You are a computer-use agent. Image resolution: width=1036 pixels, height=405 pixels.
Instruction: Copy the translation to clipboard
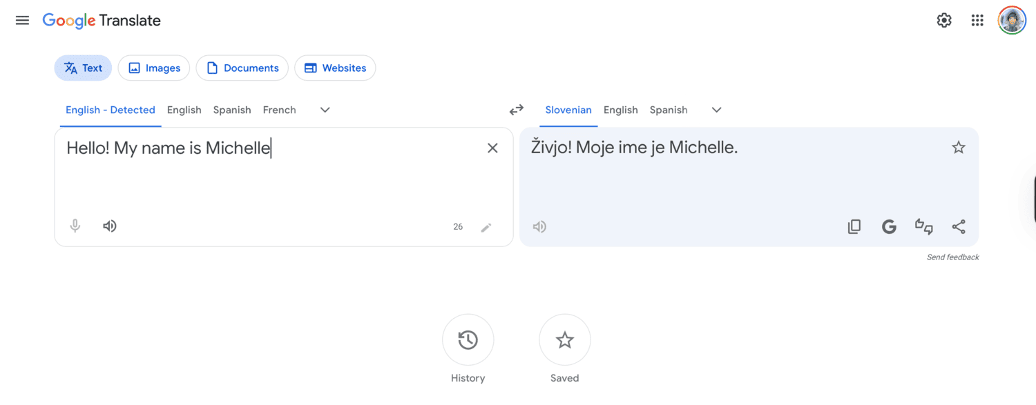coord(854,226)
